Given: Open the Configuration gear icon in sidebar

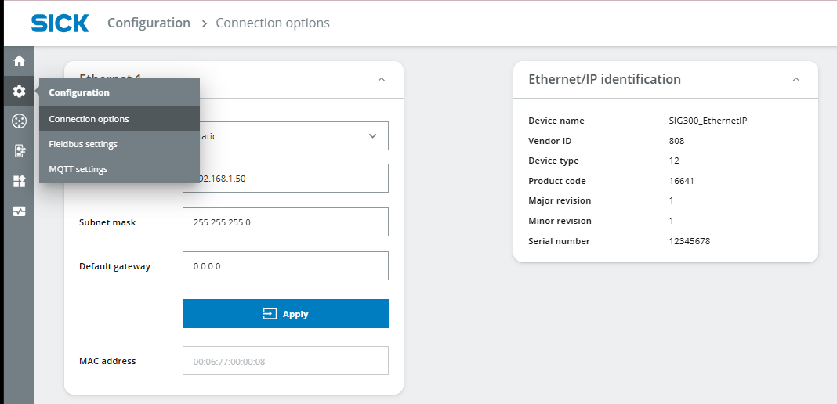Looking at the screenshot, I should (20, 92).
